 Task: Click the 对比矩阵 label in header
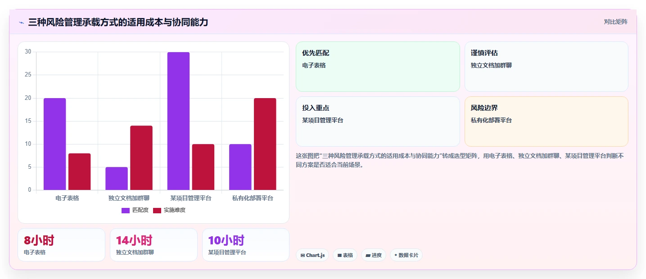click(x=615, y=22)
